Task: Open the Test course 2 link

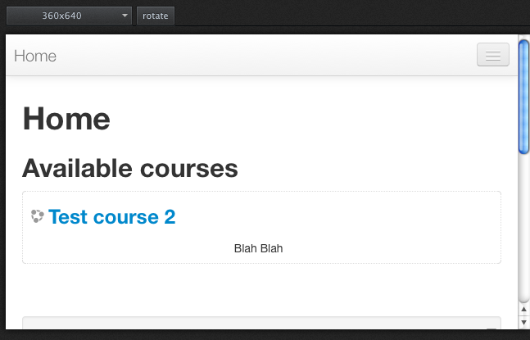Action: 112,216
